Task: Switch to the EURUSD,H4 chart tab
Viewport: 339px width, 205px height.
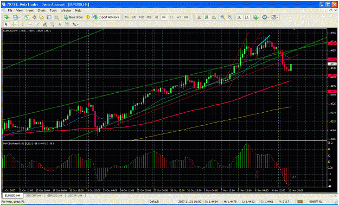Action: point(12,195)
